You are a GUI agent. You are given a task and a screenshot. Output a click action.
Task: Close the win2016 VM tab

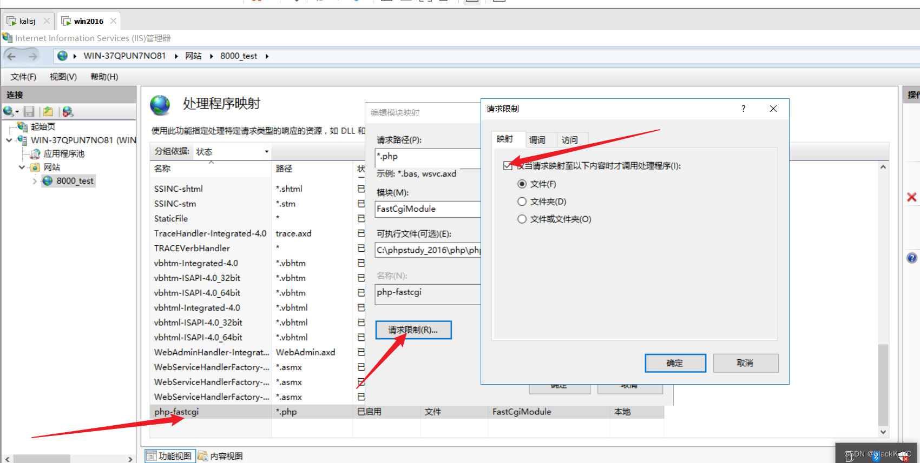(113, 21)
